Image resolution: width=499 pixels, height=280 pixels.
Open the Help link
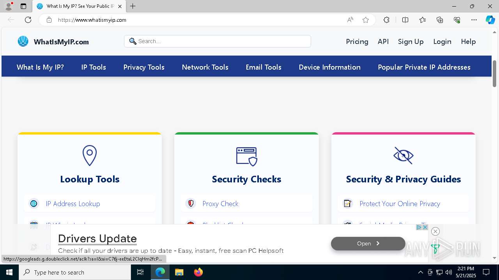coord(468,42)
